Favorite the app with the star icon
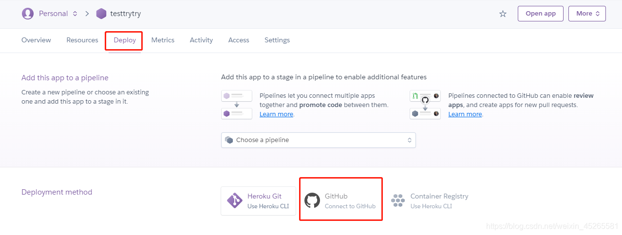The height and width of the screenshot is (235, 622). click(x=503, y=14)
